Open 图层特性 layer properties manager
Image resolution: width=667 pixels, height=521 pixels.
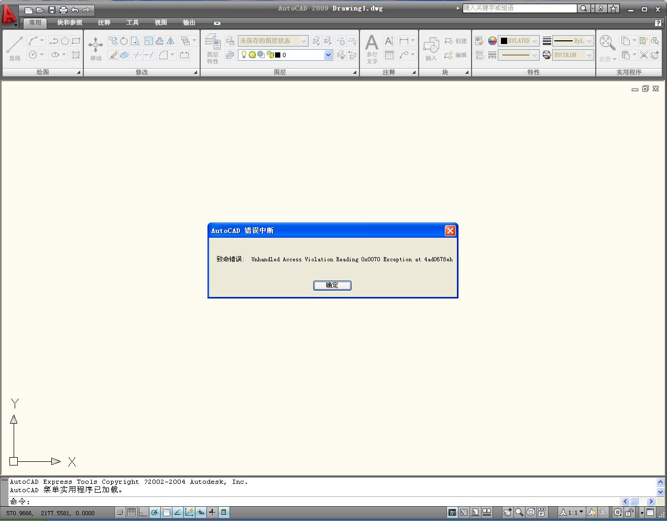[212, 48]
